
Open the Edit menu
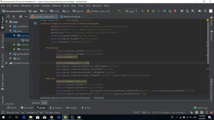9,6
